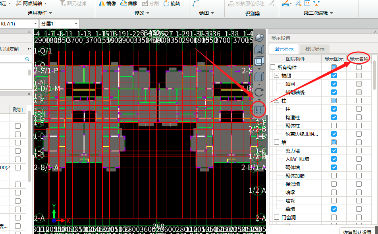
Task: Click the Mirror (镜像) tool
Action: pos(108,4)
